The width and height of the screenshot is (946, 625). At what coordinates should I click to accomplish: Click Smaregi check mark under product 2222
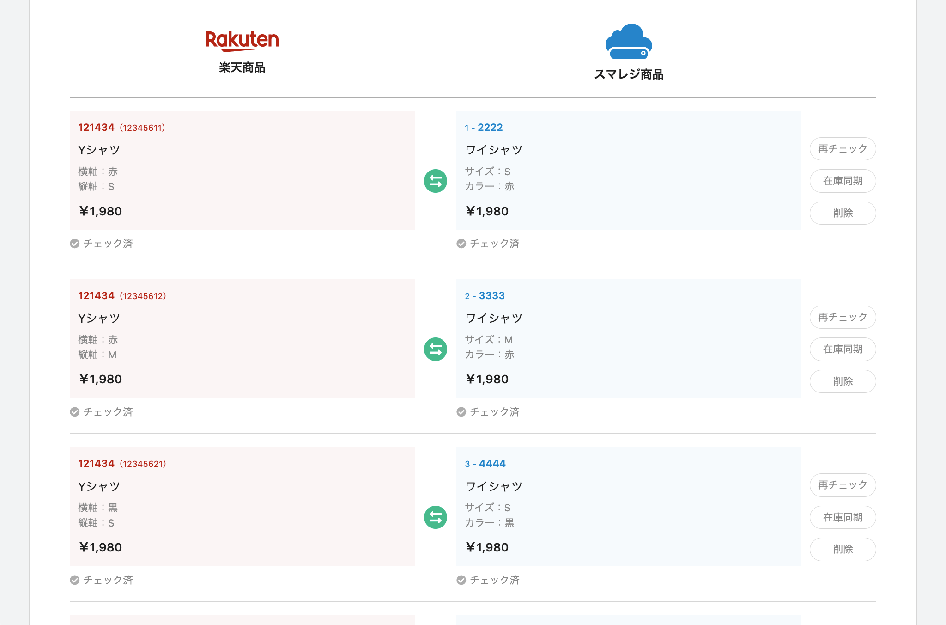(461, 244)
